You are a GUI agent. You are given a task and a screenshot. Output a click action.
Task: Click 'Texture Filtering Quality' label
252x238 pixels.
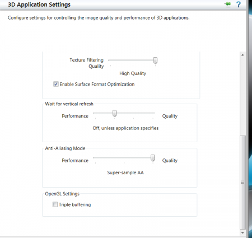tap(87, 63)
